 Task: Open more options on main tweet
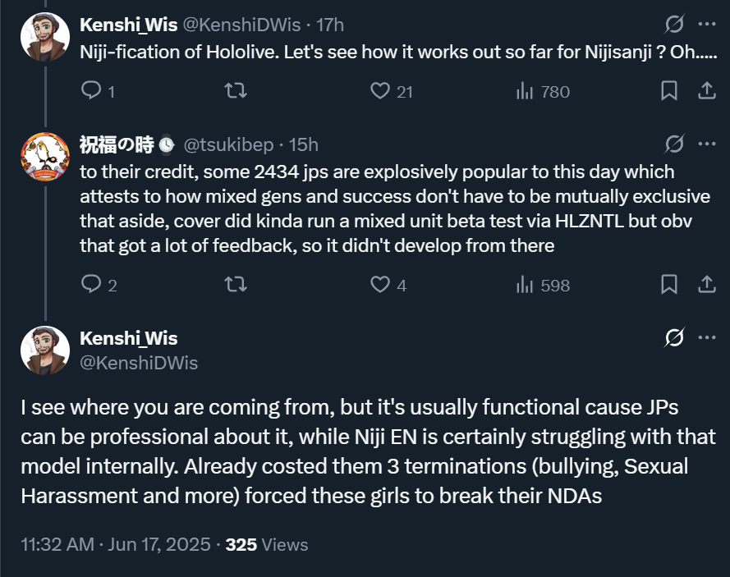click(x=706, y=337)
